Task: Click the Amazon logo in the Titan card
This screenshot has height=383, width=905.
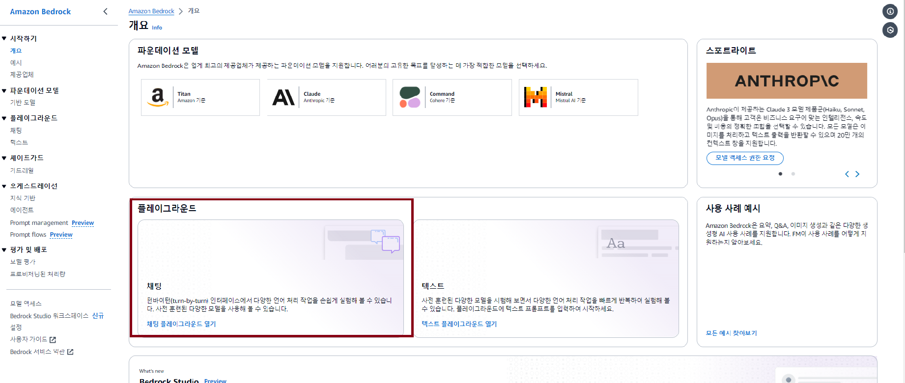Action: 158,97
